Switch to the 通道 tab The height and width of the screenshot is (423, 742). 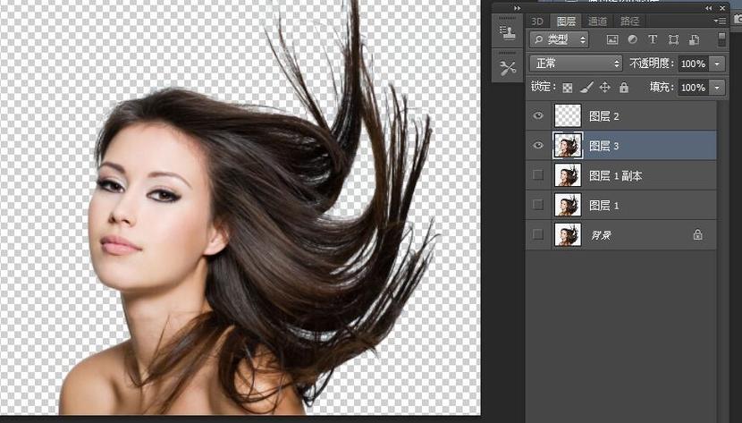click(597, 21)
